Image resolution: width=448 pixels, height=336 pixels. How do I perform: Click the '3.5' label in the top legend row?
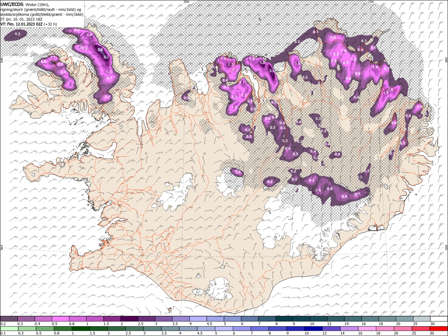pyautogui.click(x=175, y=324)
